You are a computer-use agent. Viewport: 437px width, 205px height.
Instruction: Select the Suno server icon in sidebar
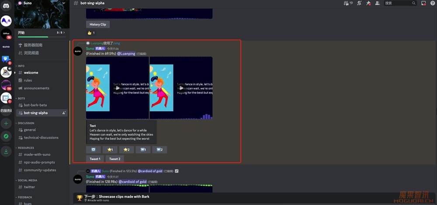coord(6,47)
